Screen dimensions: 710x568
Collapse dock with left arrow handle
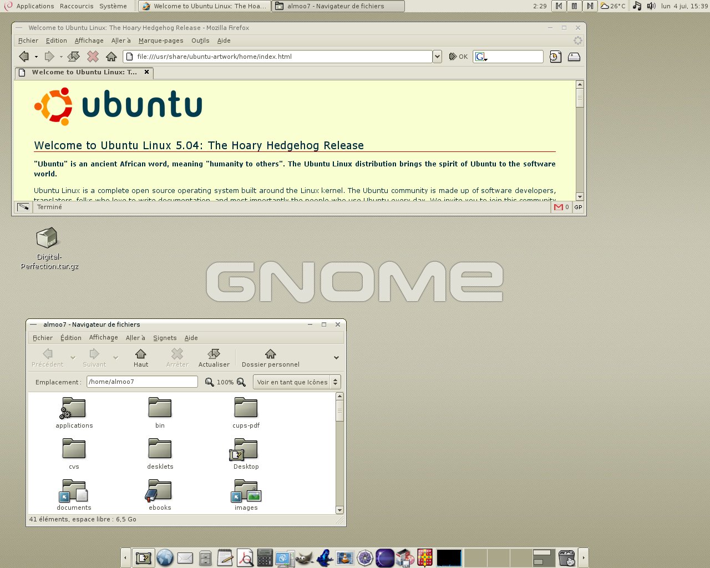pyautogui.click(x=126, y=557)
